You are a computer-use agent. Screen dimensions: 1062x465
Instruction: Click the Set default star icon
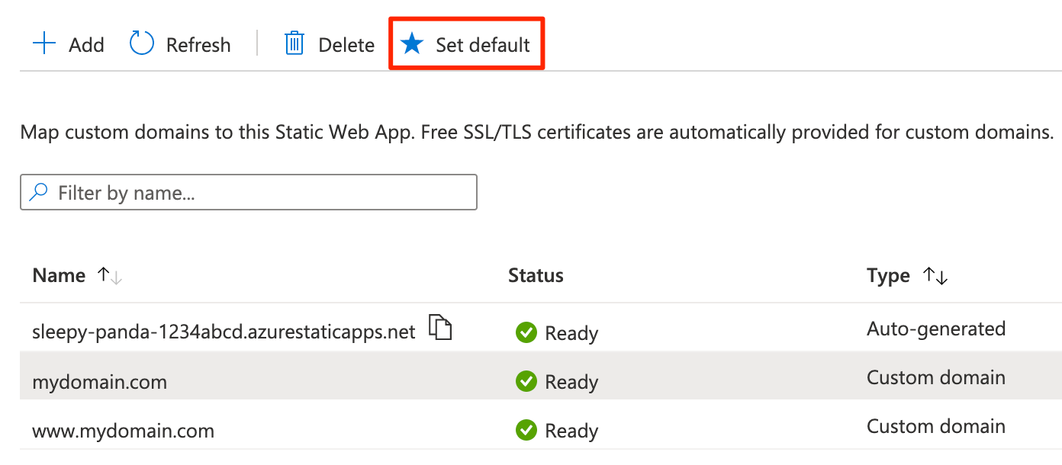pos(412,44)
